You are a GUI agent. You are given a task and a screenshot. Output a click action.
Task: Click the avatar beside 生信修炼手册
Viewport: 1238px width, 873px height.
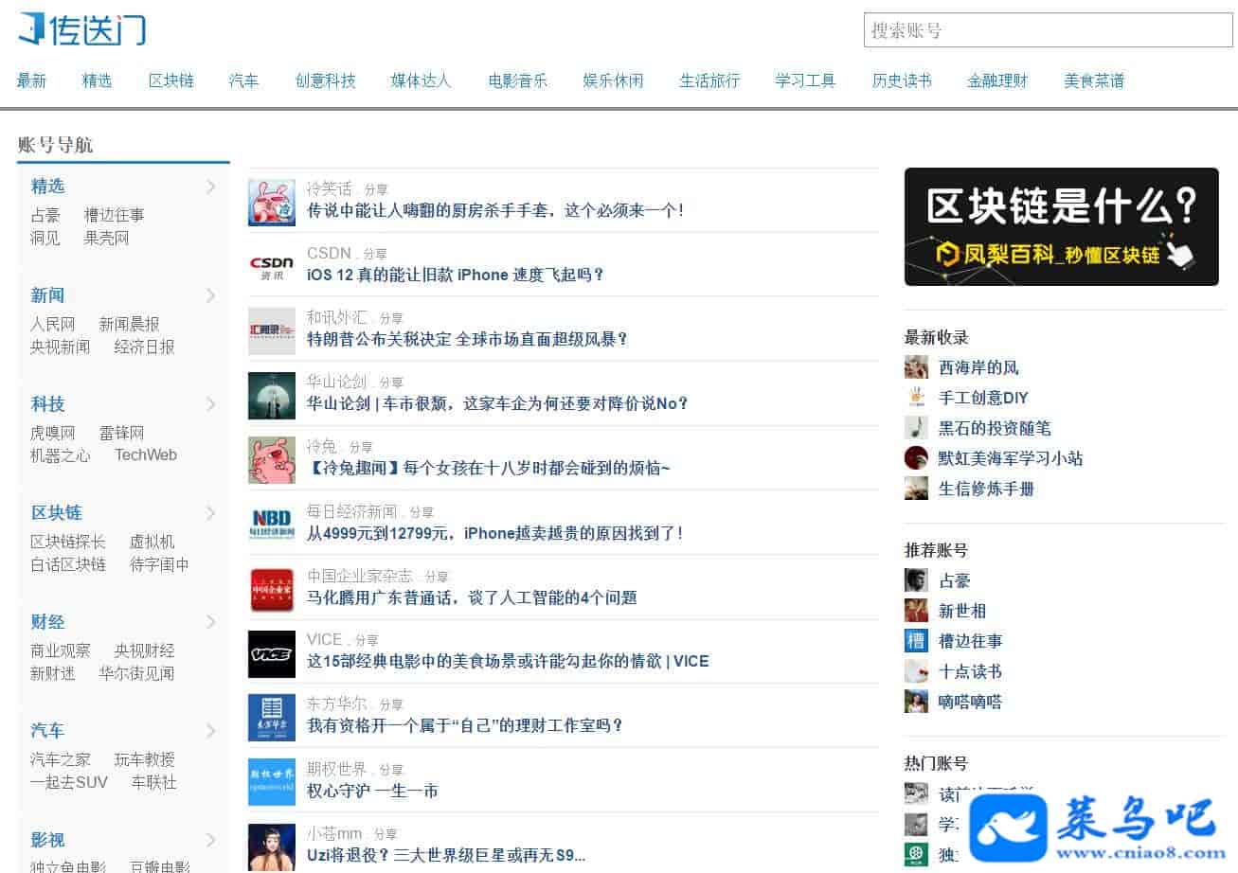coord(916,489)
